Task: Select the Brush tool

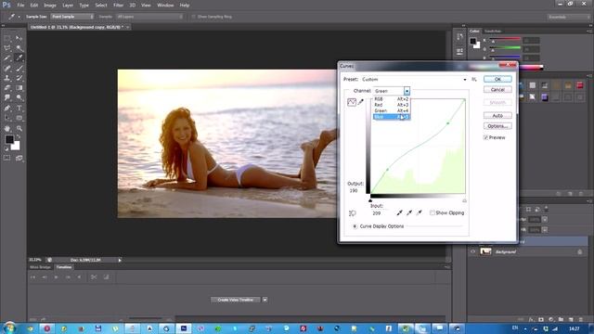Action: [x=19, y=68]
